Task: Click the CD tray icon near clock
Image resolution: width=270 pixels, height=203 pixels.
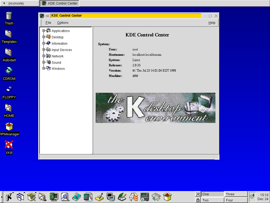Action: 252,196
